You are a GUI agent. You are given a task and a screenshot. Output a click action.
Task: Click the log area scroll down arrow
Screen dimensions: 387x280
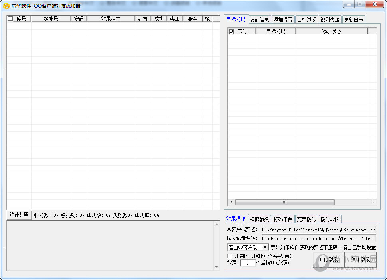(x=216, y=267)
